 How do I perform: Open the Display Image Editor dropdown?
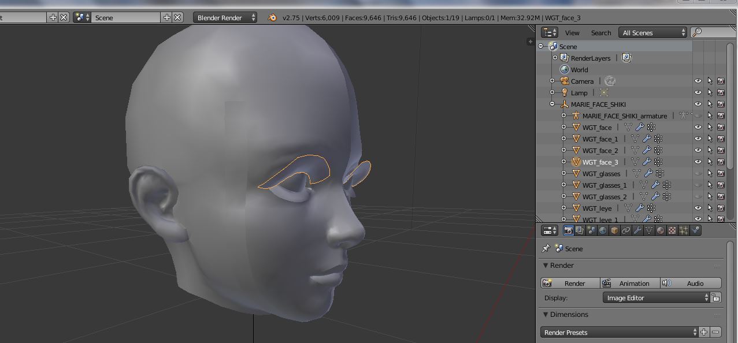click(656, 298)
